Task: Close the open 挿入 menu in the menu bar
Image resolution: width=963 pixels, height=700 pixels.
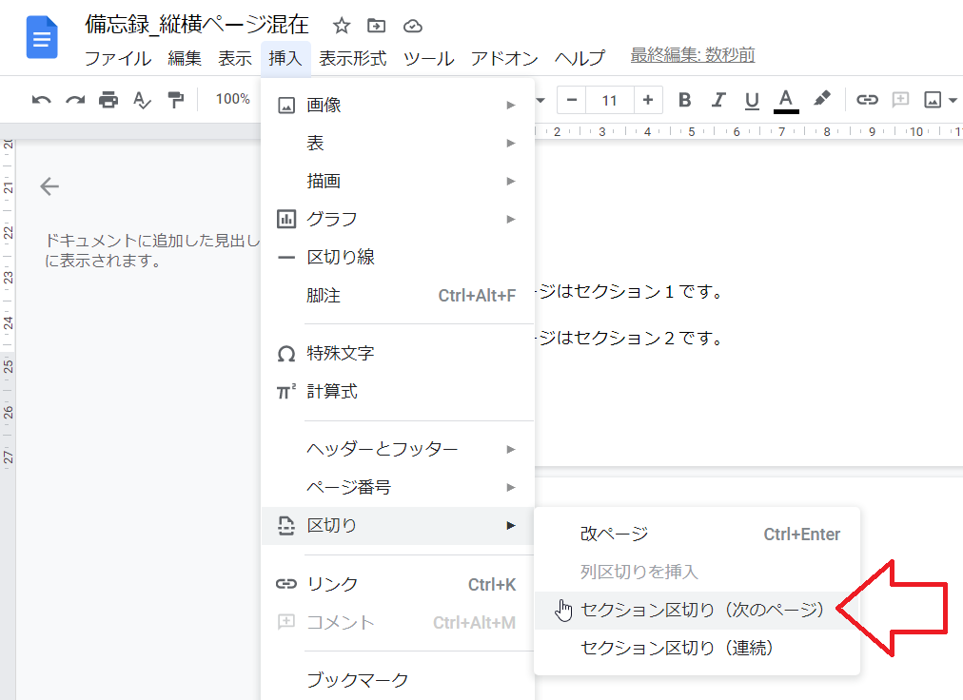Action: pyautogui.click(x=285, y=58)
